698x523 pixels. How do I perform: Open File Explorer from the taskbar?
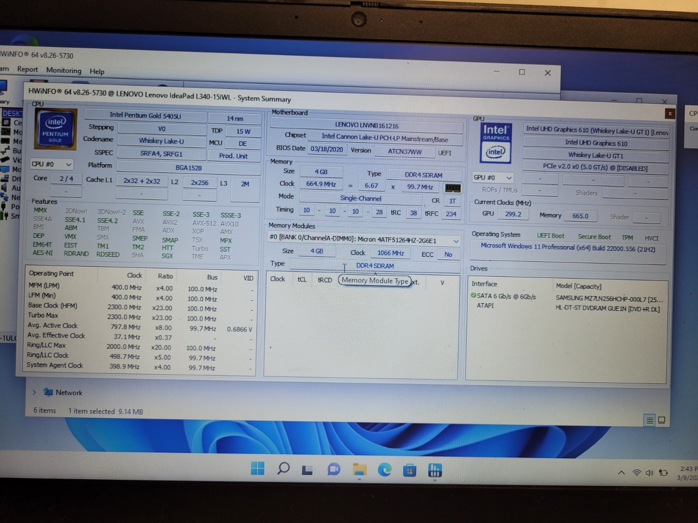pos(359,469)
